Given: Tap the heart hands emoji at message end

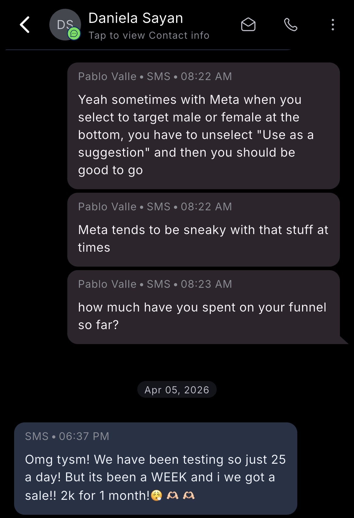Looking at the screenshot, I should pos(188,496).
